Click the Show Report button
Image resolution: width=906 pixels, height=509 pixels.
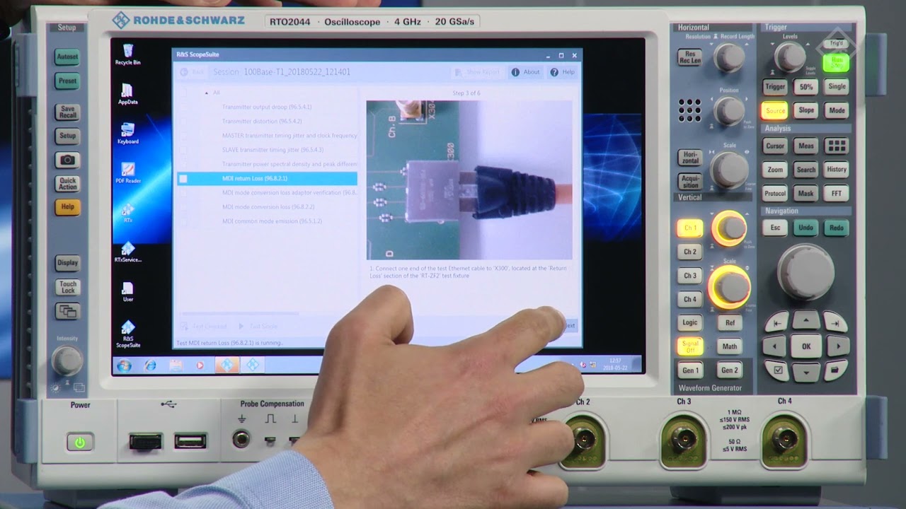[x=477, y=72]
